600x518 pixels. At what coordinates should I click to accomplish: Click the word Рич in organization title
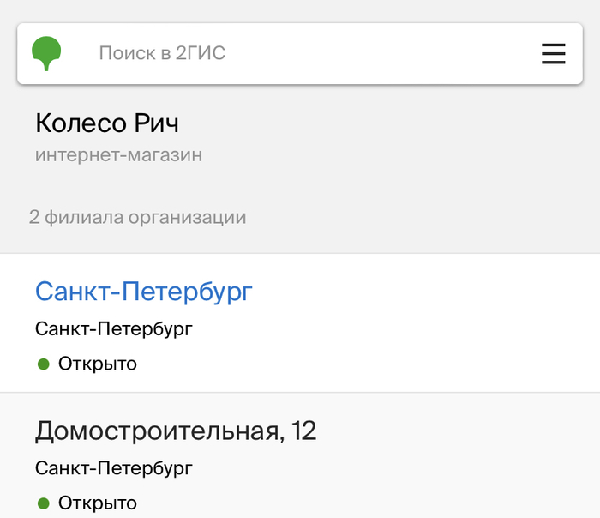tap(157, 123)
